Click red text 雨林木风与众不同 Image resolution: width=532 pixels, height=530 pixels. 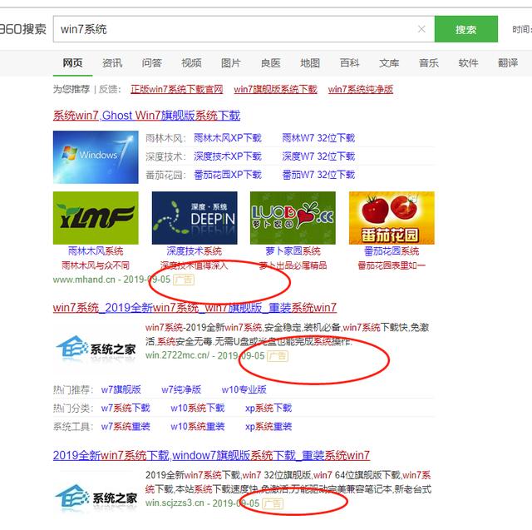(96, 265)
